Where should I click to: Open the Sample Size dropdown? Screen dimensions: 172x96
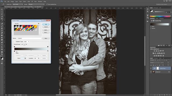pyautogui.click(x=18, y=4)
